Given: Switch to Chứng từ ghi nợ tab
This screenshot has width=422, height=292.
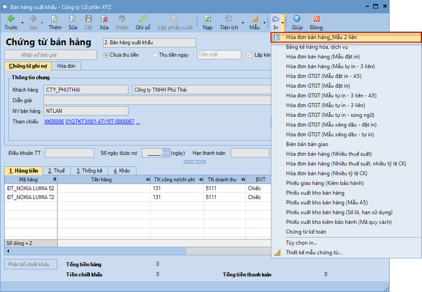Looking at the screenshot, I should tap(28, 66).
